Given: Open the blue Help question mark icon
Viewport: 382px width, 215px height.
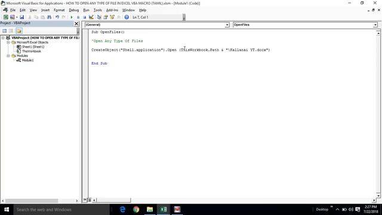Looking at the screenshot, I should pyautogui.click(x=127, y=17).
